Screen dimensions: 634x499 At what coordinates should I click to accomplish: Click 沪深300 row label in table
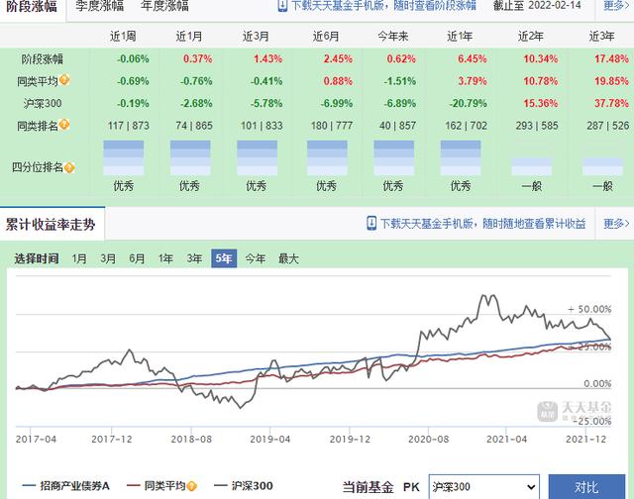click(x=43, y=103)
